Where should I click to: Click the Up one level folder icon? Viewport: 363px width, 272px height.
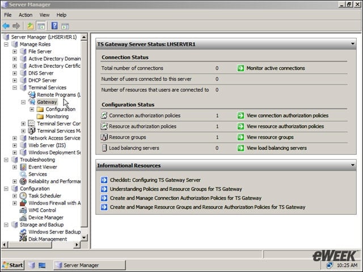[30, 26]
